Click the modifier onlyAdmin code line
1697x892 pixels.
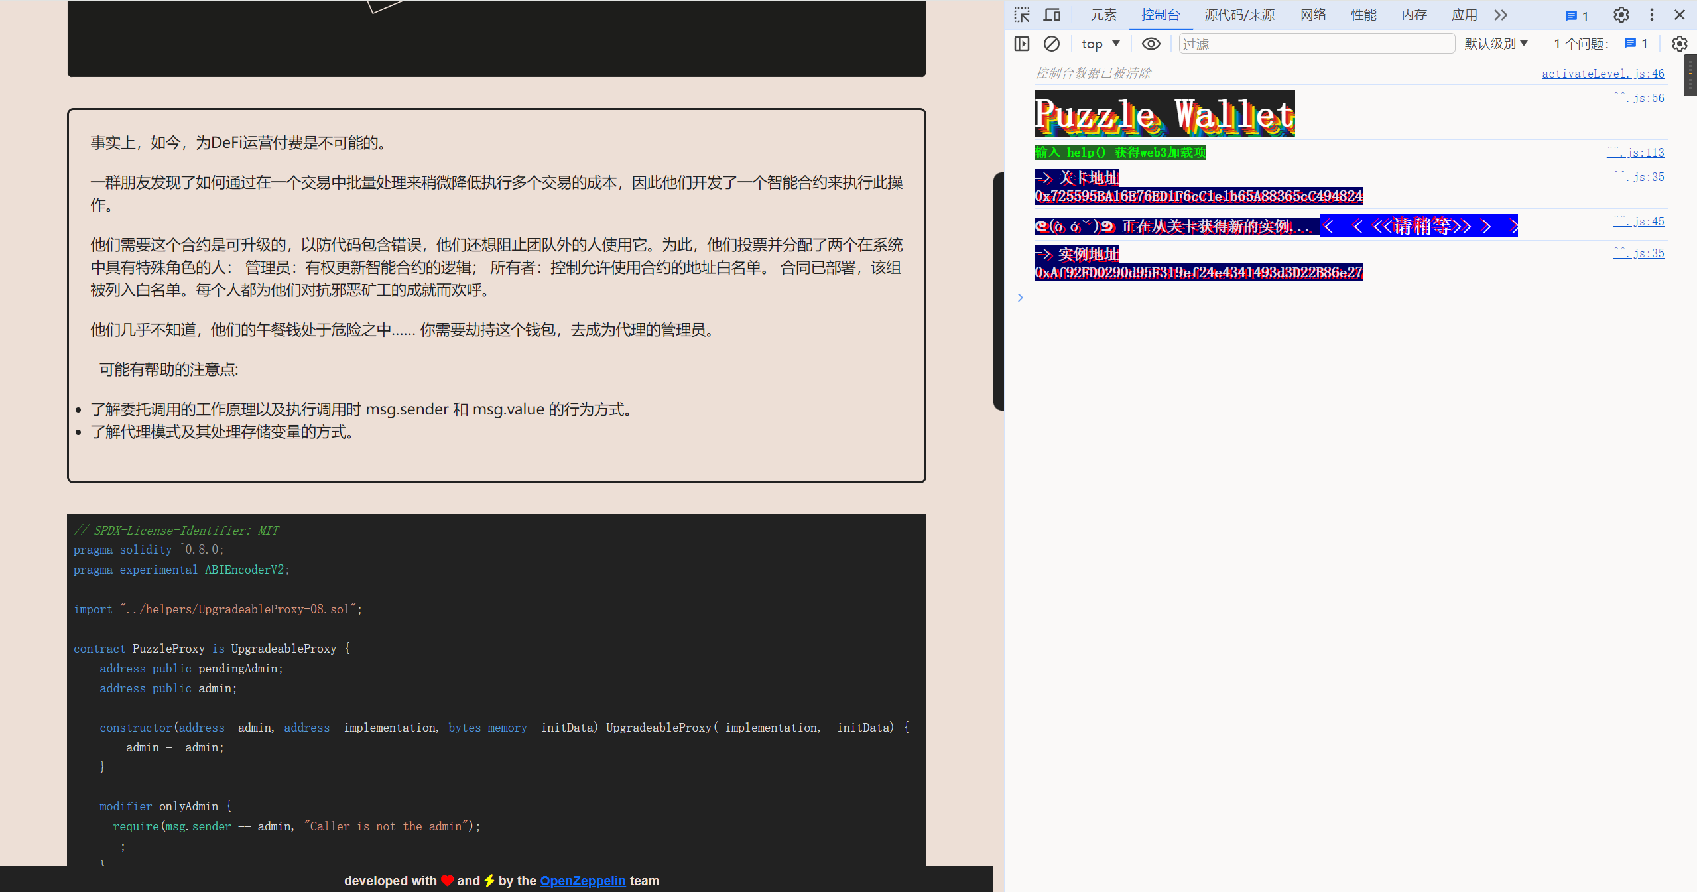166,806
